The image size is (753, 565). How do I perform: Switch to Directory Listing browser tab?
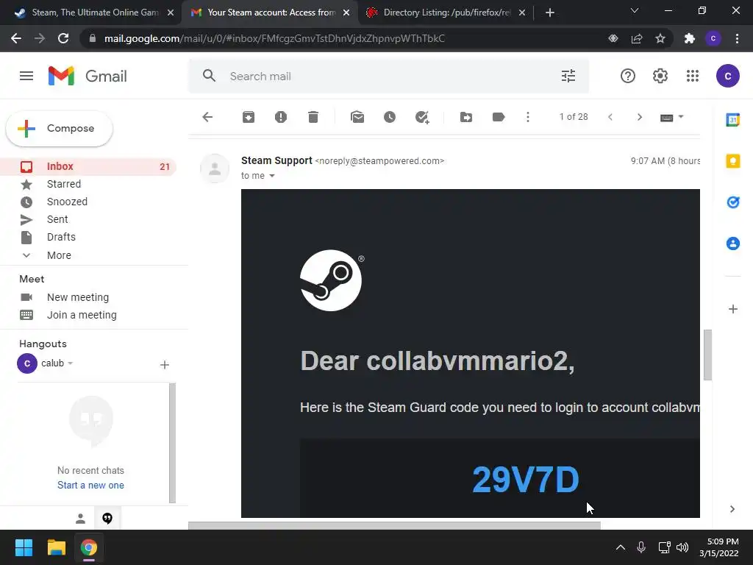click(445, 13)
